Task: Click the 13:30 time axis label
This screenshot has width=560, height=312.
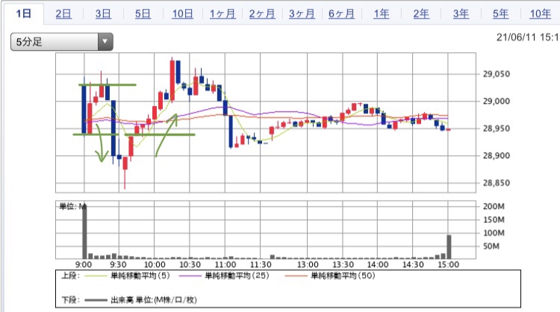Action: pyautogui.click(x=343, y=264)
